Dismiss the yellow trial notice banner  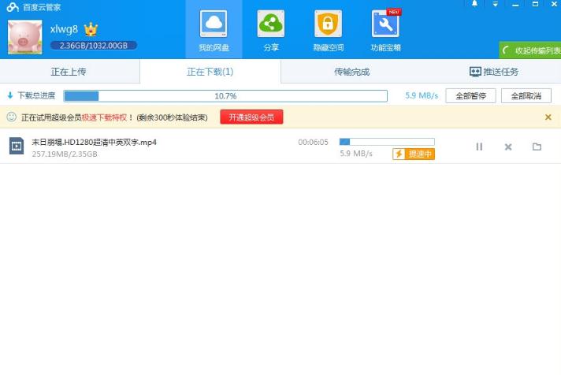point(548,117)
